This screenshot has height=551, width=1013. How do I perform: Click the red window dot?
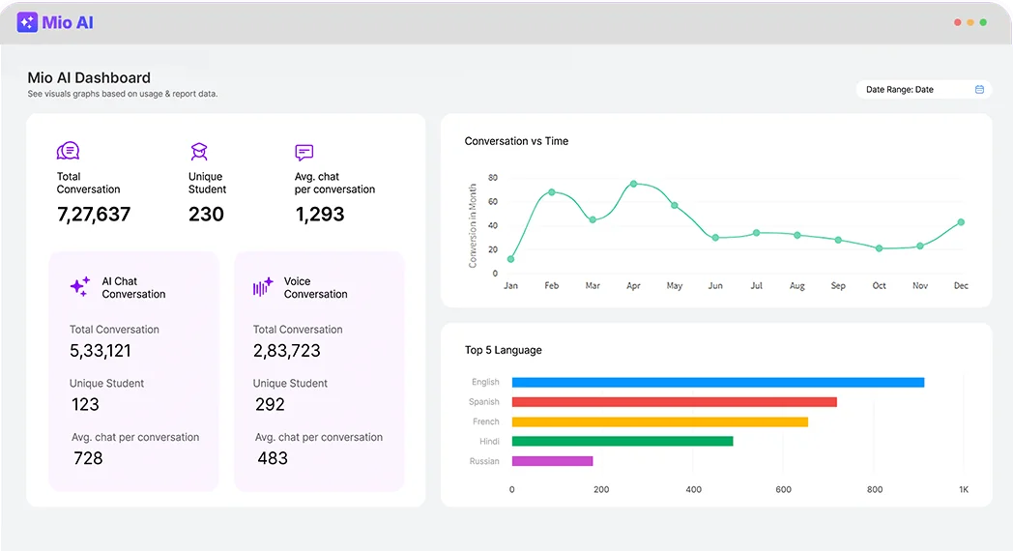pyautogui.click(x=958, y=22)
